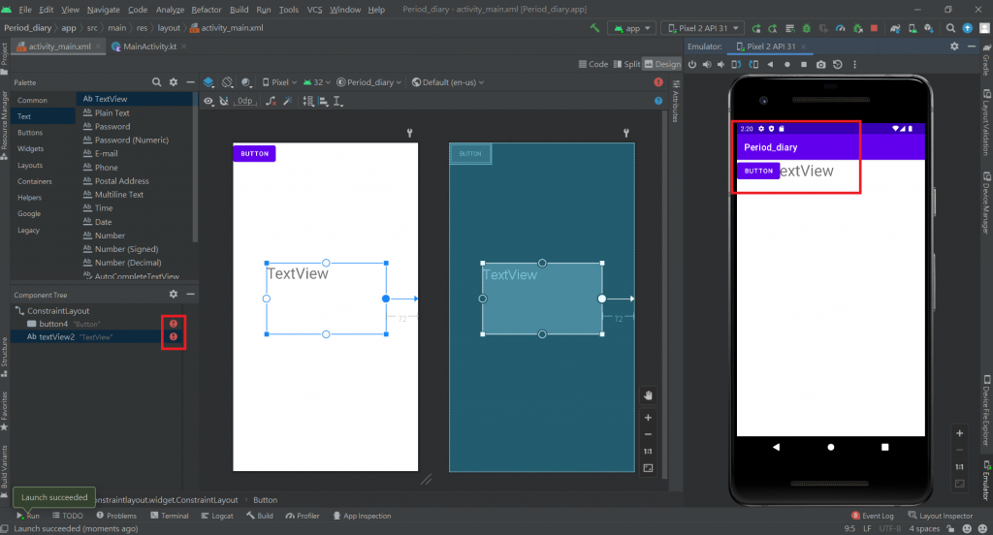Viewport: 993px width, 535px height.
Task: Open the Terminal tool window
Action: (170, 516)
